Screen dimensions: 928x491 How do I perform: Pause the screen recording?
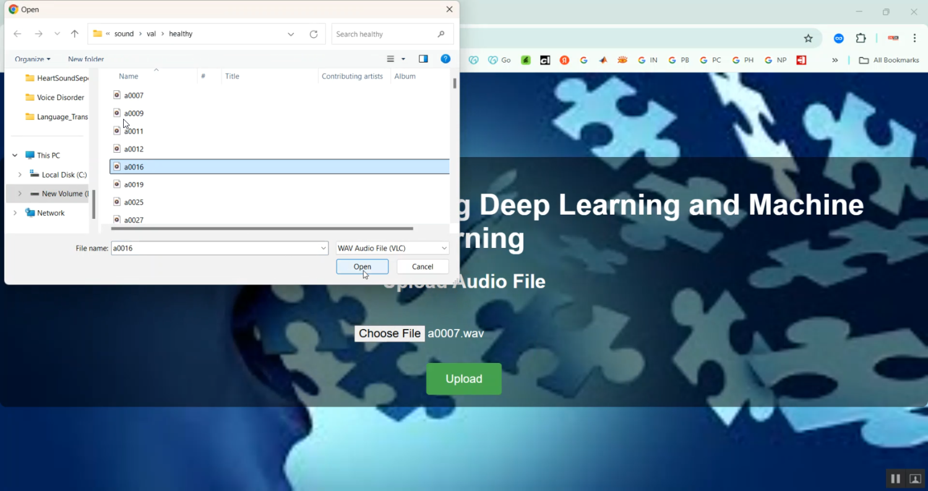895,479
